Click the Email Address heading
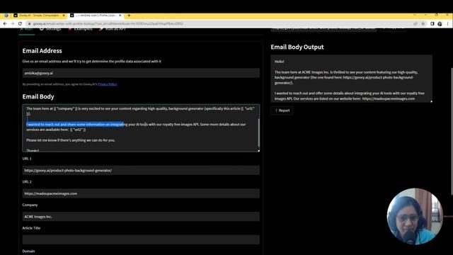Screen dimensions: 453x255 point(42,51)
